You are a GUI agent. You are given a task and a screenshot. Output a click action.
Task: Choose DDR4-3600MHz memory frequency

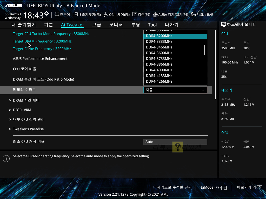(175, 53)
